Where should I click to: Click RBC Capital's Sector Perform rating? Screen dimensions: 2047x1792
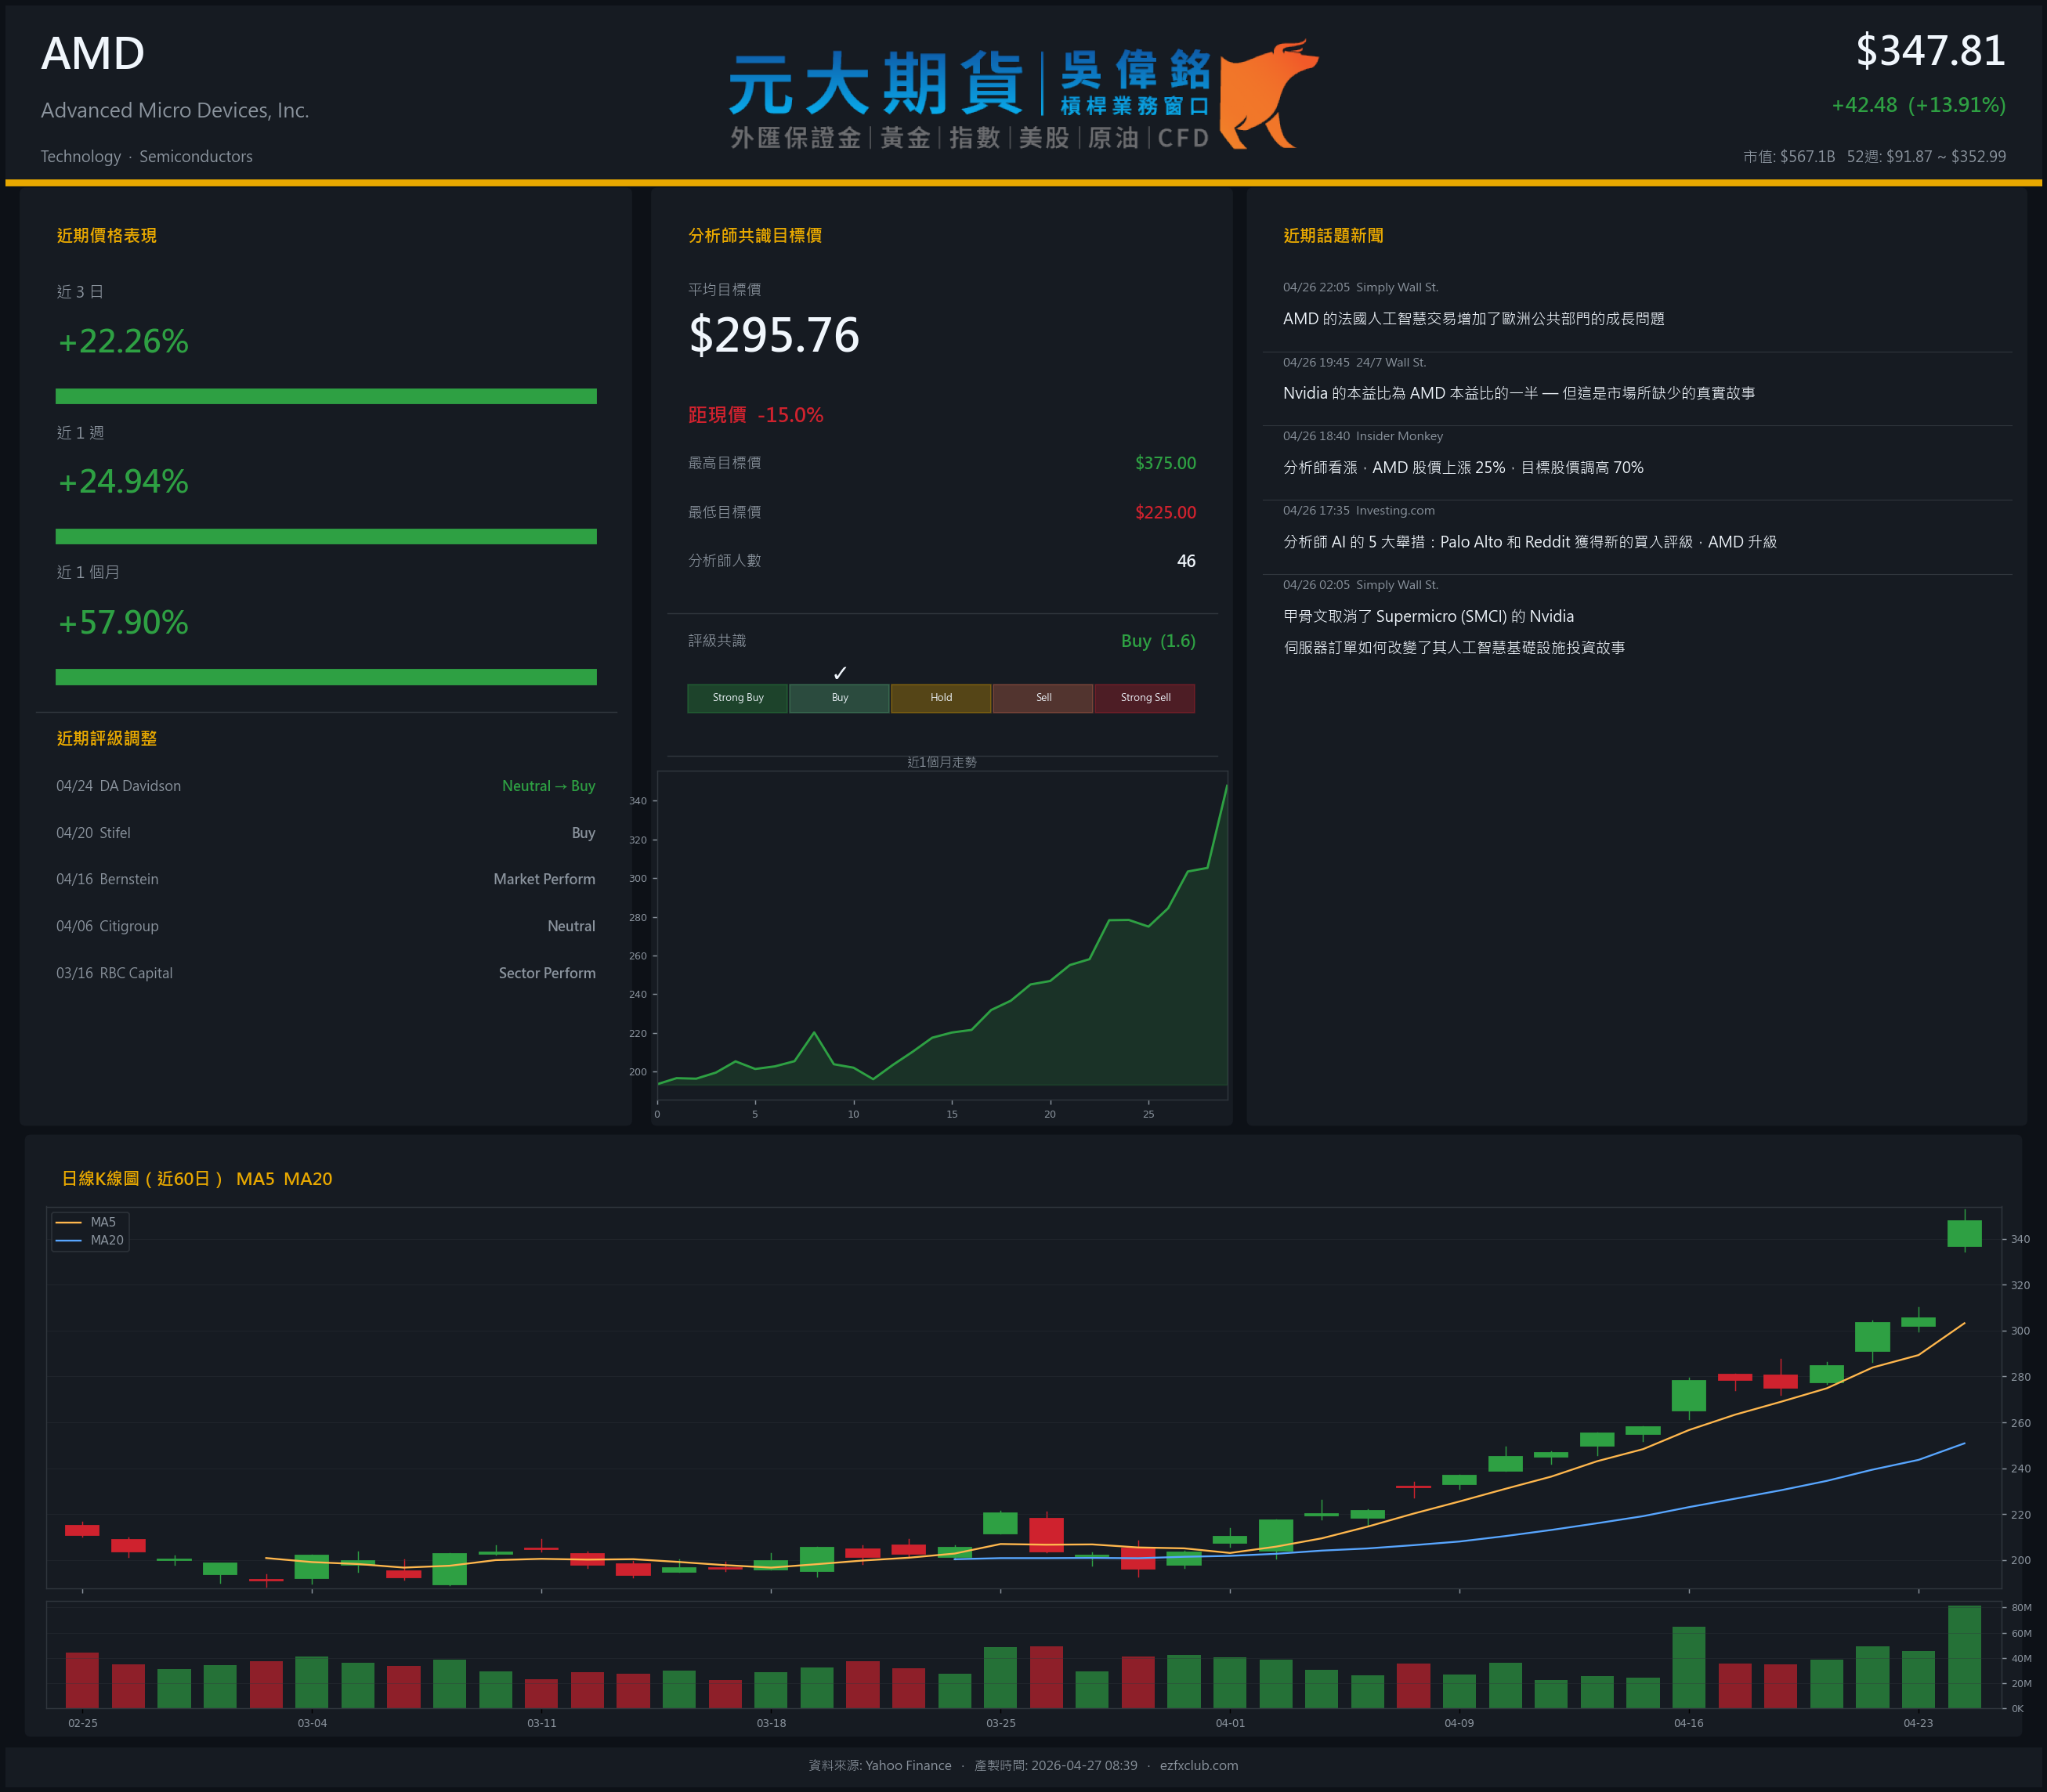point(547,973)
